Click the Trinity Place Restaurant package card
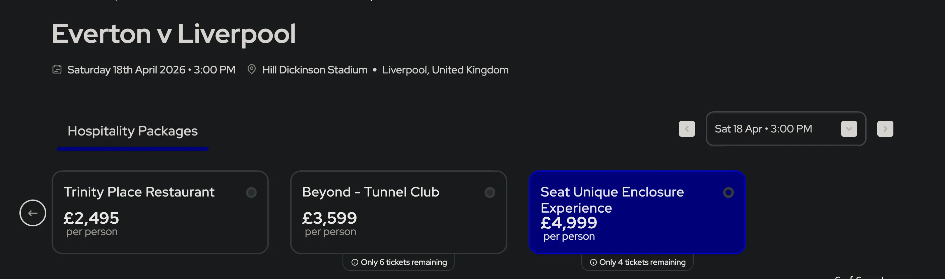 160,220
